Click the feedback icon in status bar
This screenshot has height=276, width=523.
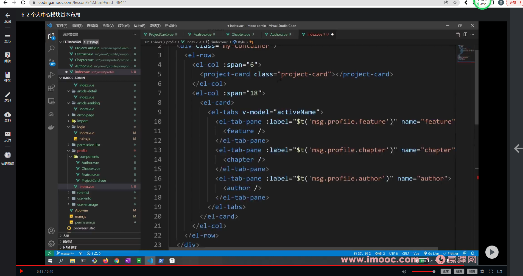coord(465,253)
